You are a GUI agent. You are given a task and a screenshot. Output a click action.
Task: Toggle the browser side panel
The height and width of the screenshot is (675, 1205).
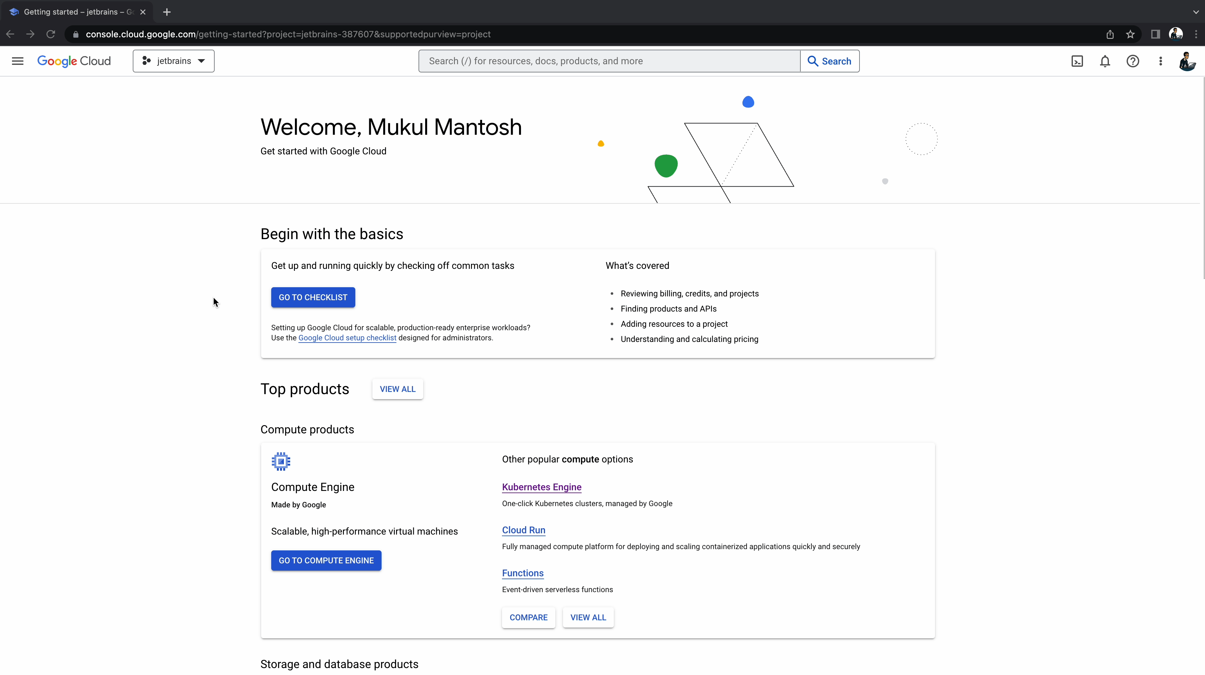[1155, 34]
